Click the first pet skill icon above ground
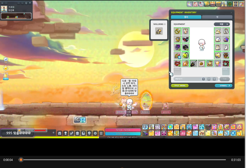This screenshot has width=246, height=168. pos(77,120)
